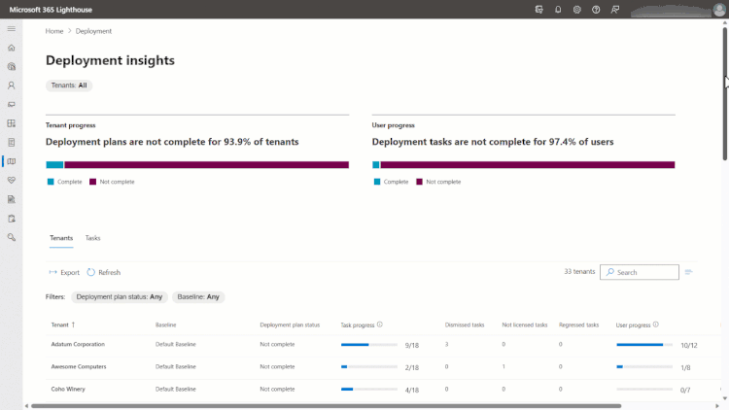Click the 33 tenants count label
The height and width of the screenshot is (410, 729).
(x=579, y=271)
